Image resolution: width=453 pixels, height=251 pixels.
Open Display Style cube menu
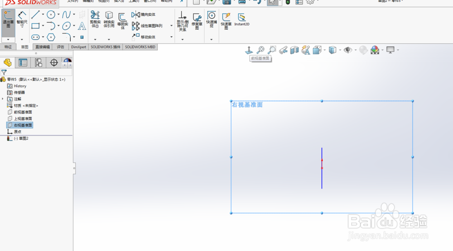(x=333, y=50)
